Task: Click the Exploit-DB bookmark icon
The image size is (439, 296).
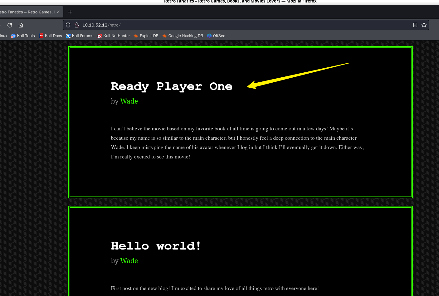Action: 136,36
